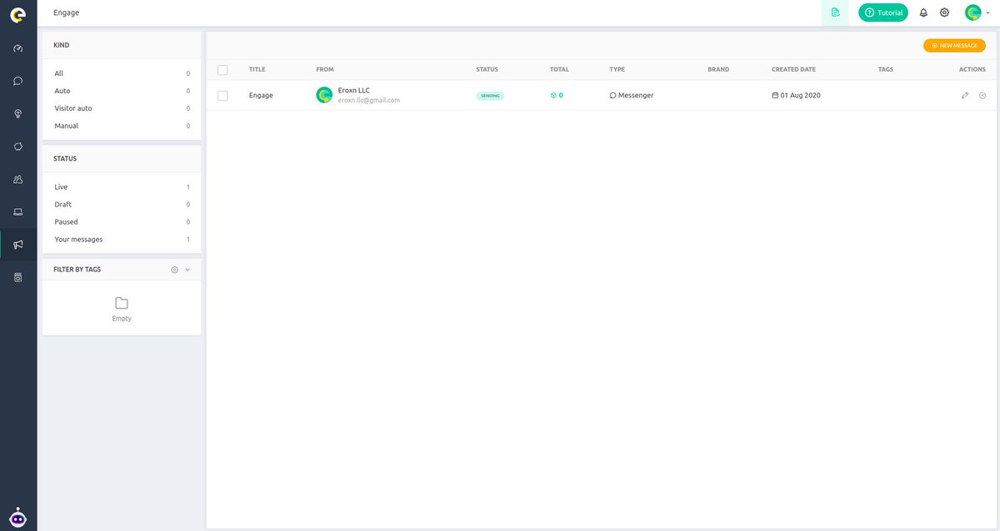
Task: Click the laptop icon in the sidebar
Action: tap(17, 211)
